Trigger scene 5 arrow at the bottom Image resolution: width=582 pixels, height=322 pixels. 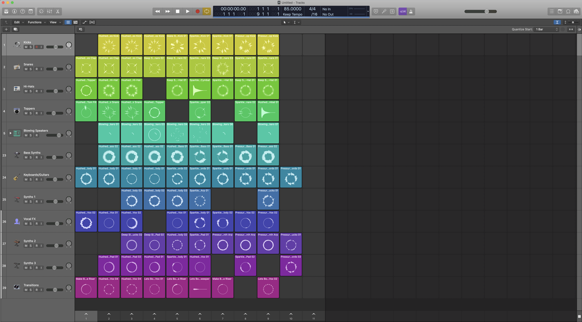pos(177,315)
